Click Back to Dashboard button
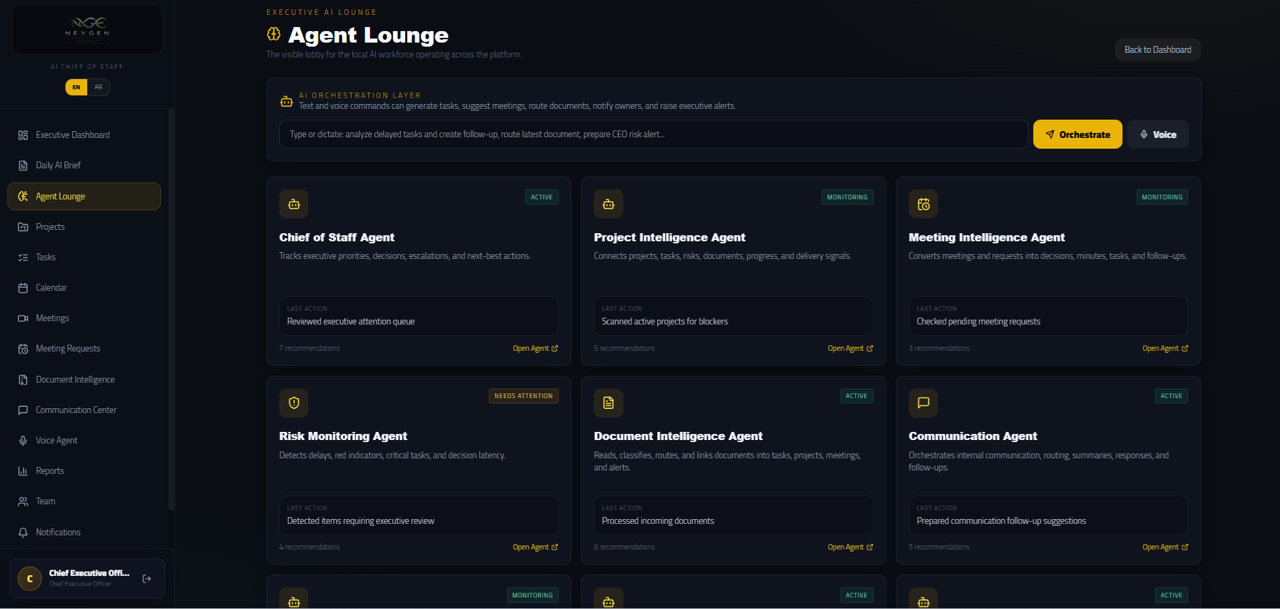1280x609 pixels. 1158,50
